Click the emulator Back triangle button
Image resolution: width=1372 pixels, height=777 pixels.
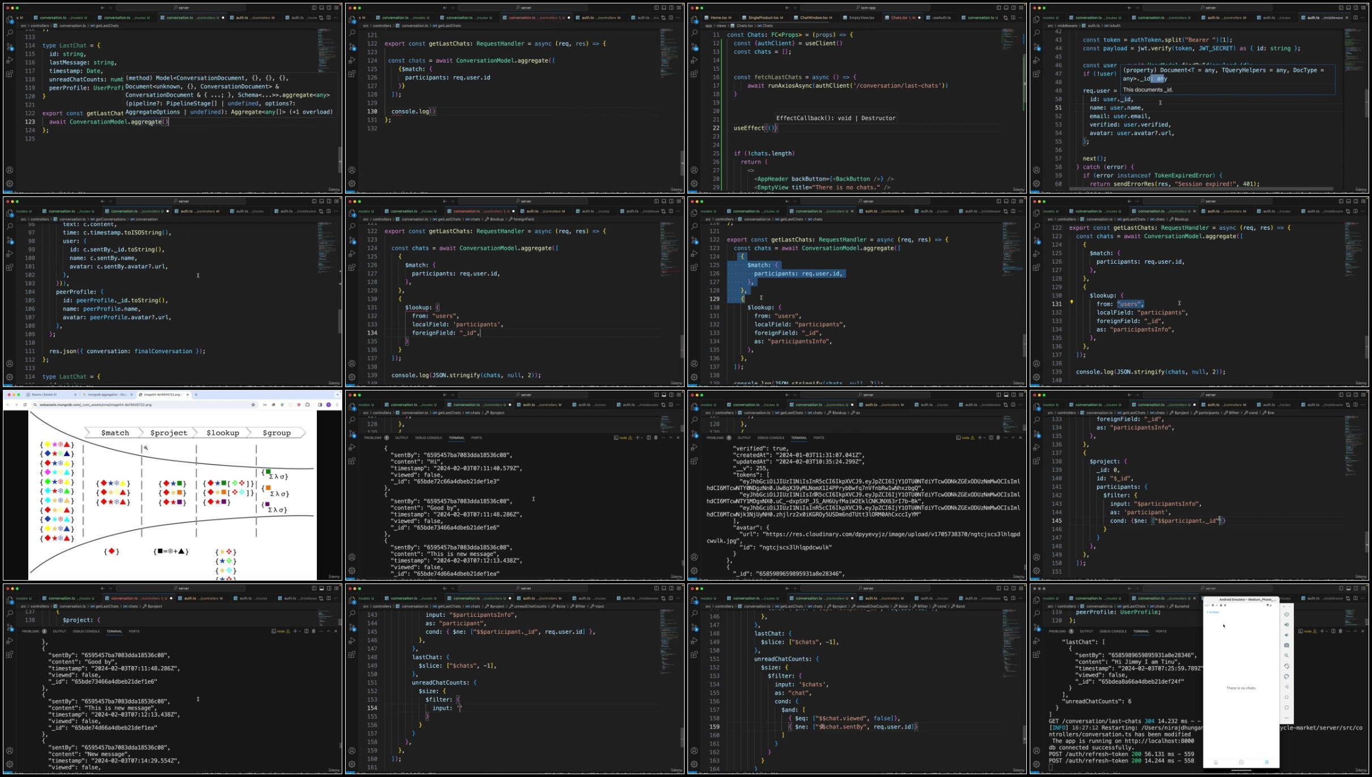point(1287,686)
